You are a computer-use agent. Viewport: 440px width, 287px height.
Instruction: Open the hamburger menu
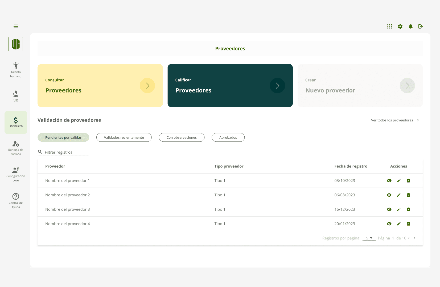(16, 26)
